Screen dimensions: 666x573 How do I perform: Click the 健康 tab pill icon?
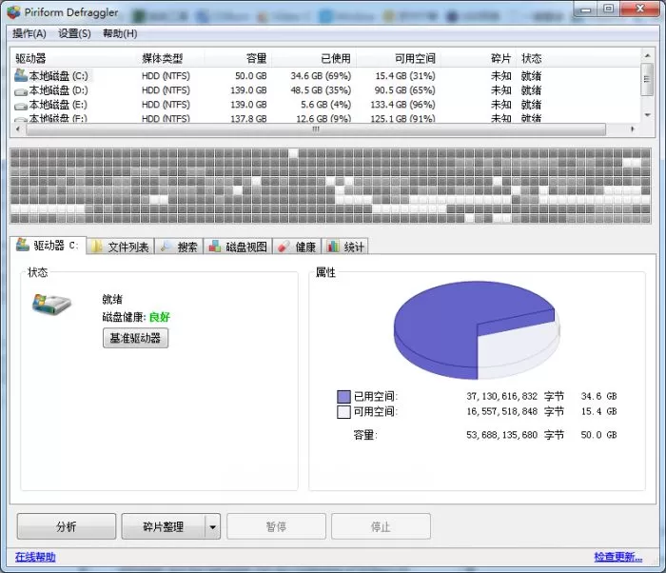(284, 247)
